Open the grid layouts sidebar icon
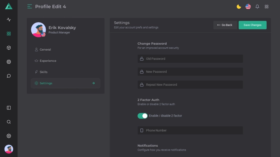 (x=9, y=34)
